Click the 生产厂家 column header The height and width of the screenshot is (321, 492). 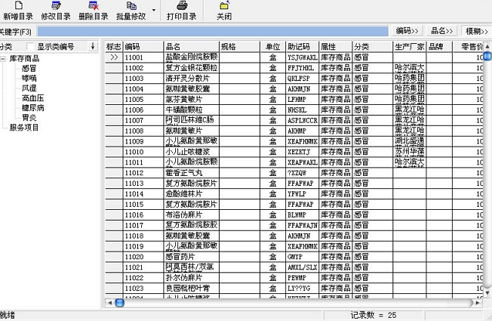pos(409,47)
